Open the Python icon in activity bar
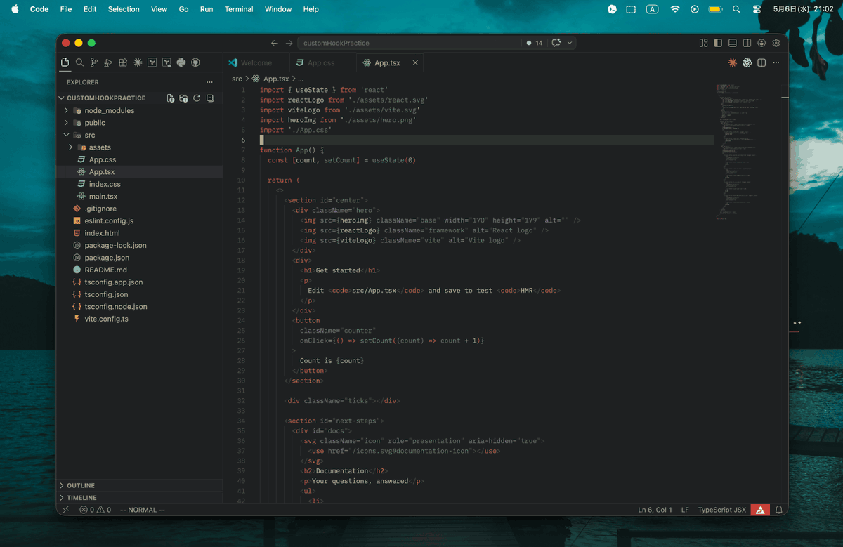Image resolution: width=843 pixels, height=547 pixels. tap(181, 62)
